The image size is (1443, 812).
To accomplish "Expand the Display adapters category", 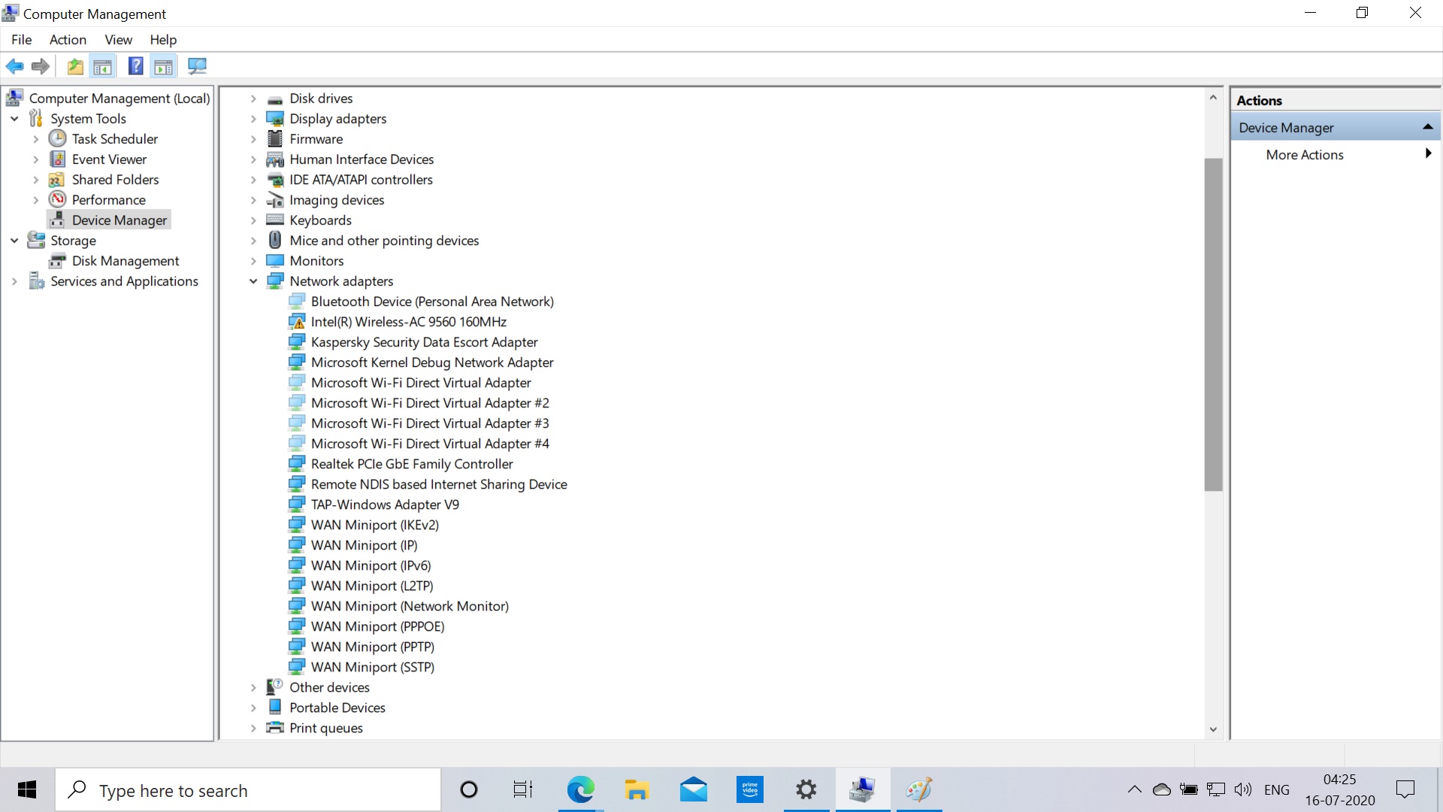I will pos(253,119).
